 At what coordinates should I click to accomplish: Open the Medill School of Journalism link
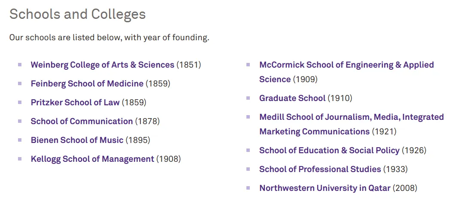351,117
